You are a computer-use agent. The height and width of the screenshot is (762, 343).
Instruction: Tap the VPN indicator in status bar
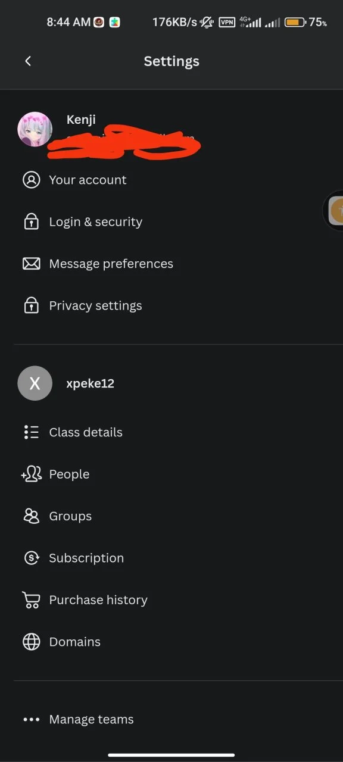point(227,23)
